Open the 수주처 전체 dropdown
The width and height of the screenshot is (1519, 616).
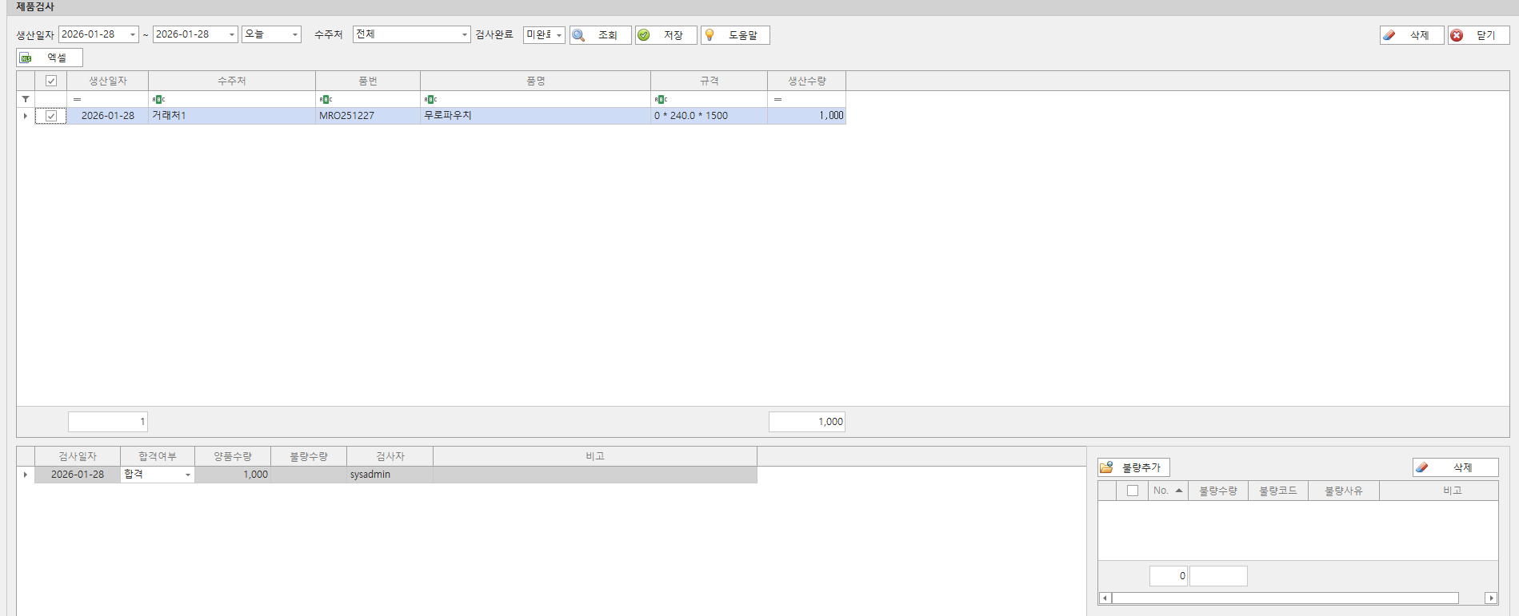click(464, 35)
